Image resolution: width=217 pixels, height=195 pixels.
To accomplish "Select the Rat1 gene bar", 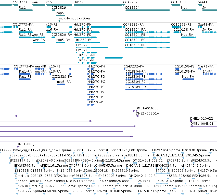I will coord(26,10).
